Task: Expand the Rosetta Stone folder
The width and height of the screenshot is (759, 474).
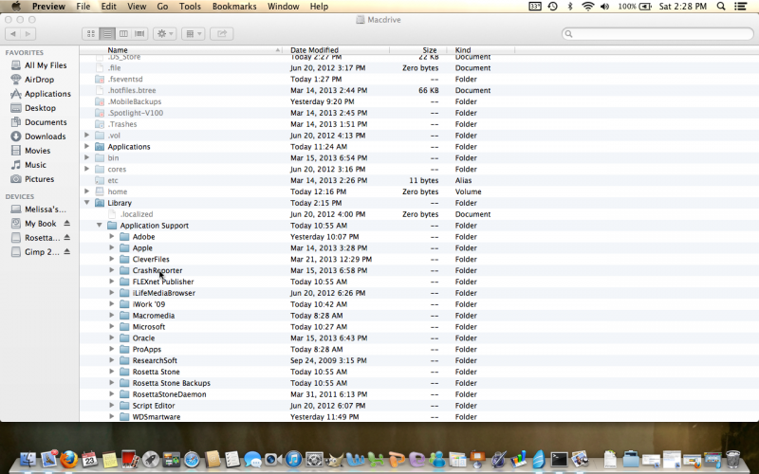Action: 112,372
